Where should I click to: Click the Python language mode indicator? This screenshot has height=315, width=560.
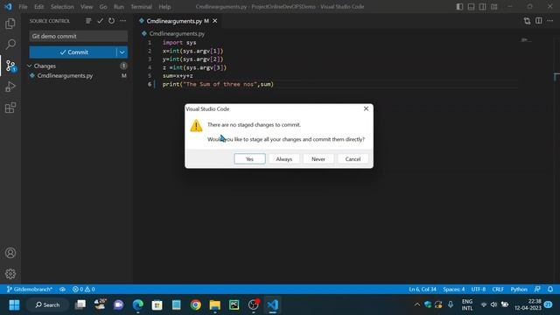[x=519, y=290]
